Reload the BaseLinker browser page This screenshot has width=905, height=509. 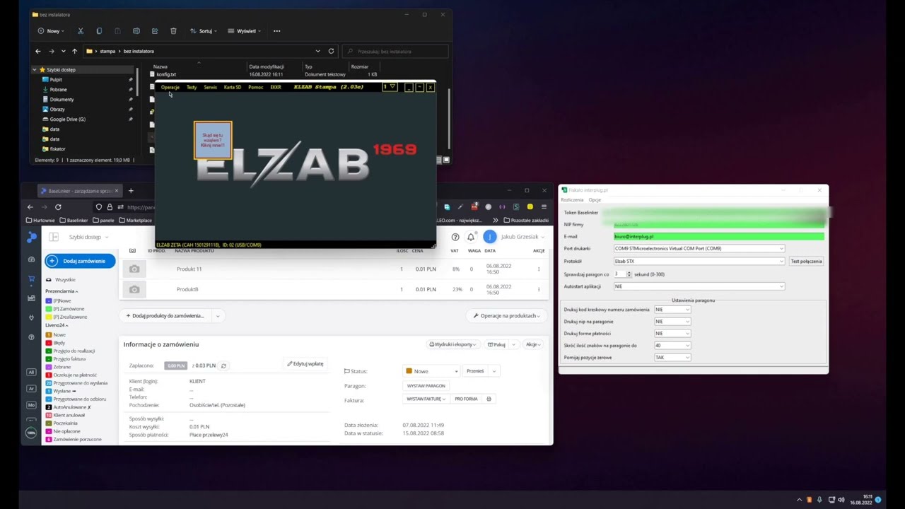[x=58, y=207]
